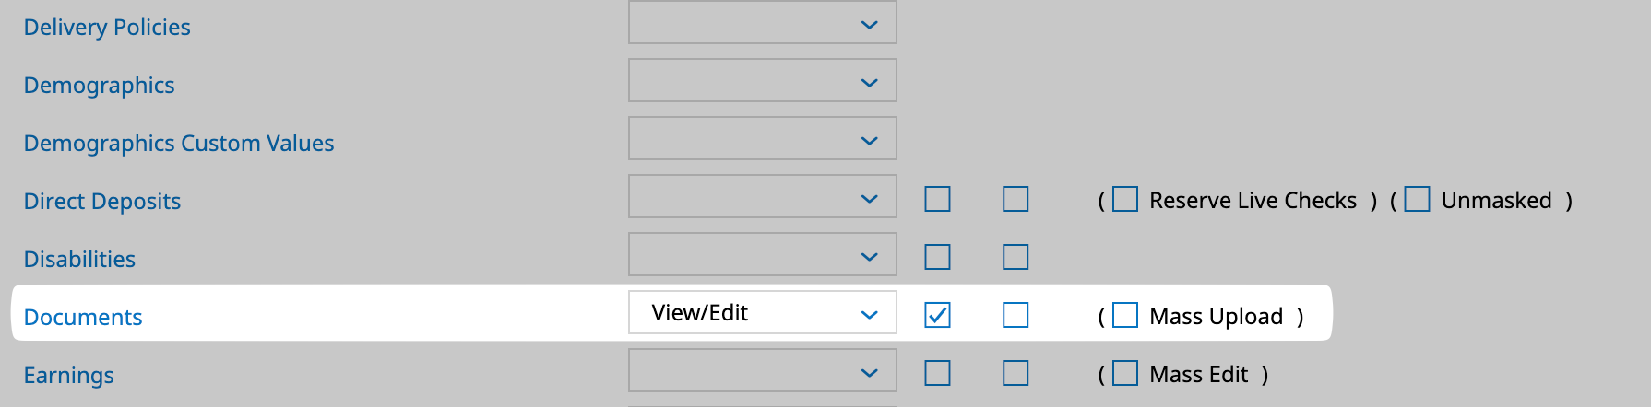Check the second Disabilities checkbox
This screenshot has width=1651, height=407.
pos(1016,257)
